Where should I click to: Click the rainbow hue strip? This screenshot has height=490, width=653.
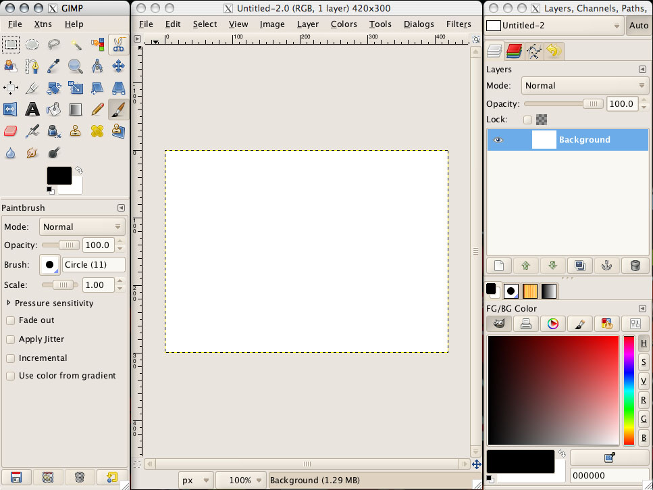[x=629, y=390]
